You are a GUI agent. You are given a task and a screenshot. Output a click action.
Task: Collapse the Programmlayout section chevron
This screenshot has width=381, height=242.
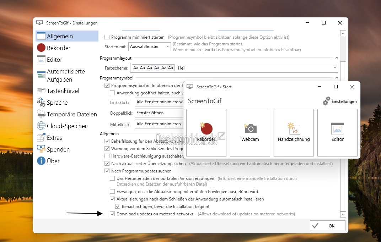point(337,58)
